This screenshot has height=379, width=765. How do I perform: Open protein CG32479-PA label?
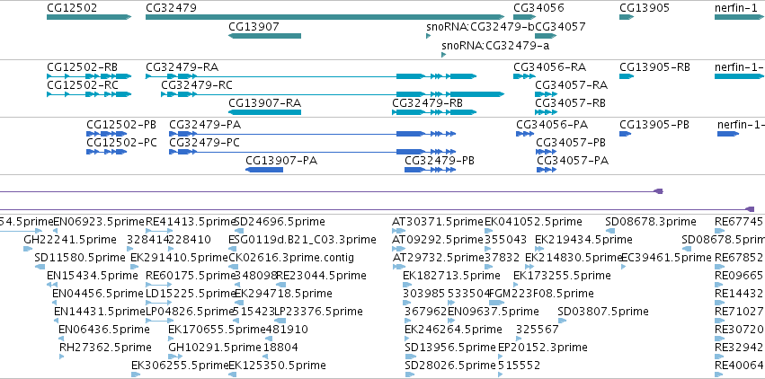pos(205,124)
